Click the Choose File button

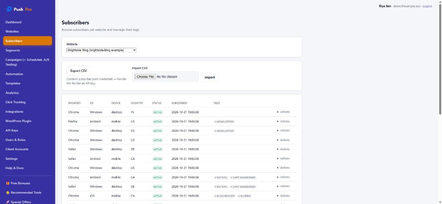[145, 77]
